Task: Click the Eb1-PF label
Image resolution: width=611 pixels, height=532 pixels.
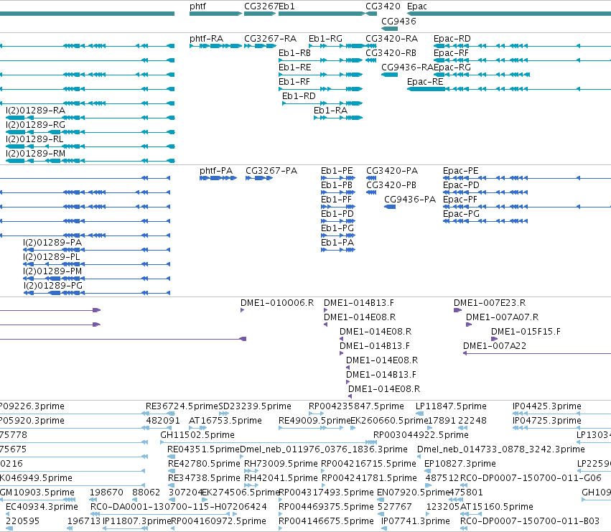Action: 336,200
